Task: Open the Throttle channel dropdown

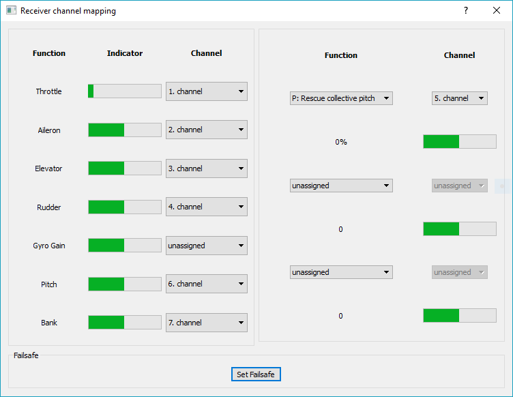Action: (206, 91)
